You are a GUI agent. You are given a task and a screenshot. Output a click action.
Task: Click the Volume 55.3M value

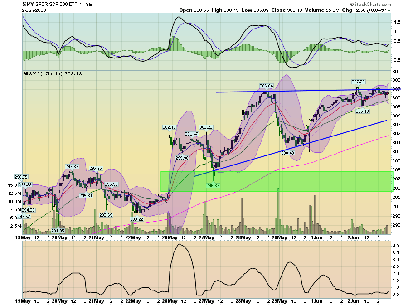322,10
